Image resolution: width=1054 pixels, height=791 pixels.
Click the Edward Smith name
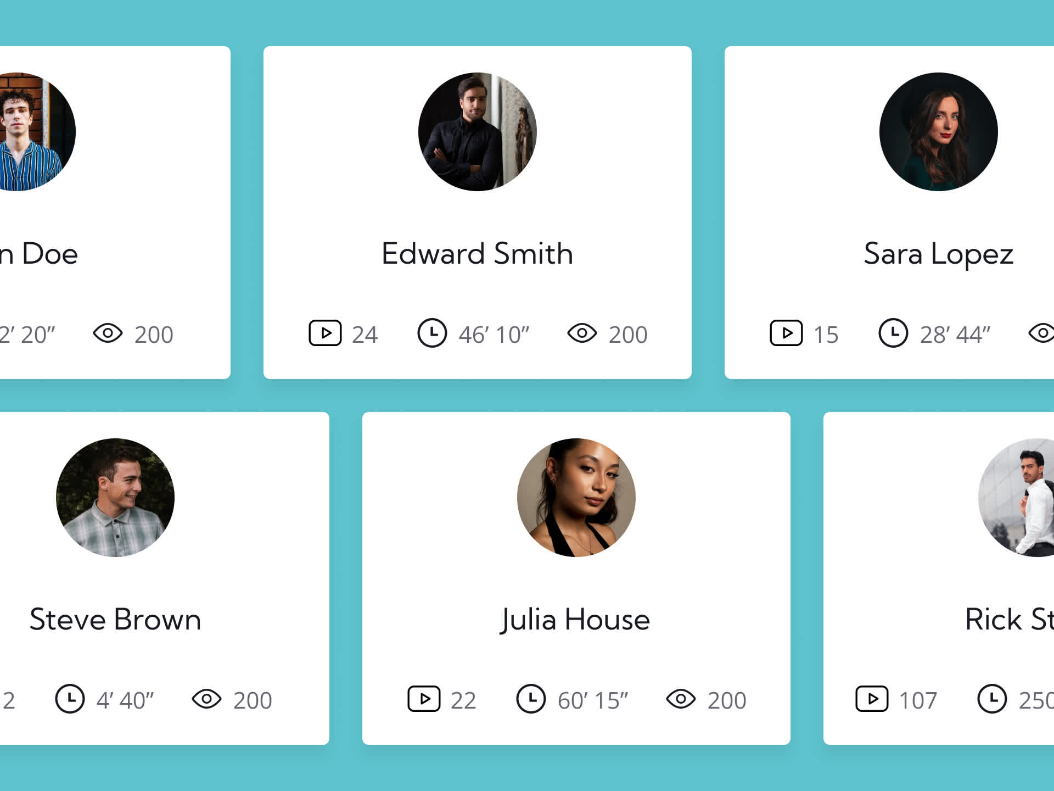click(x=477, y=254)
